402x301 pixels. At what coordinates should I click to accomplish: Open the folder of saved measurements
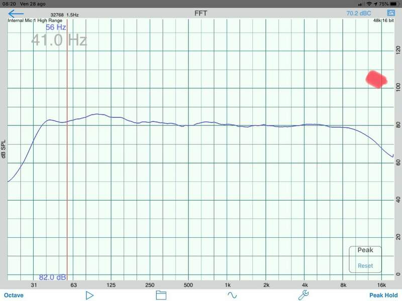click(161, 295)
